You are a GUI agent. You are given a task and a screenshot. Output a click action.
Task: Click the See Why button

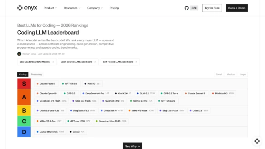tap(132, 146)
